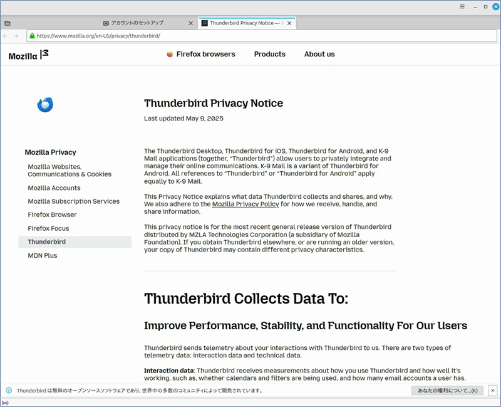The width and height of the screenshot is (501, 407).
Task: Click the あなたの権利について button
Action: 447,390
